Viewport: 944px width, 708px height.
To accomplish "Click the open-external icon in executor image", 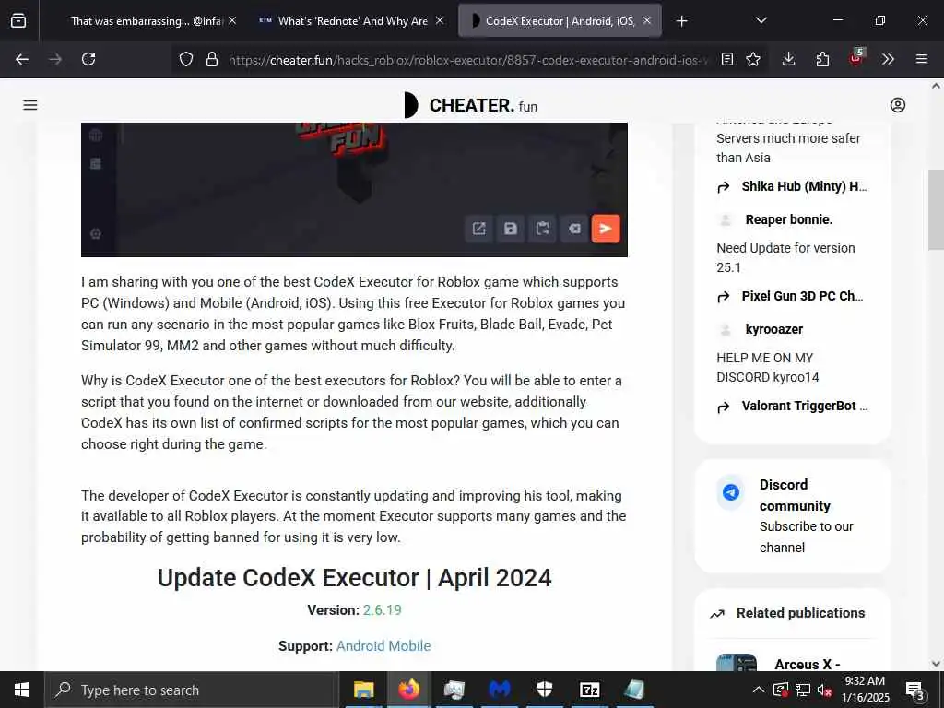I will (478, 229).
